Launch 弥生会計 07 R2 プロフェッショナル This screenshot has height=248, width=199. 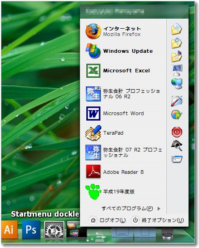(x=124, y=152)
